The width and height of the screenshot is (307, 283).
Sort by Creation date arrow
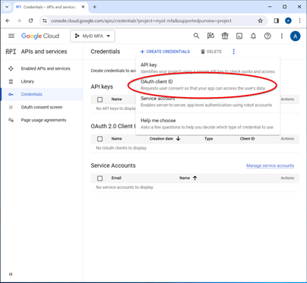click(179, 139)
